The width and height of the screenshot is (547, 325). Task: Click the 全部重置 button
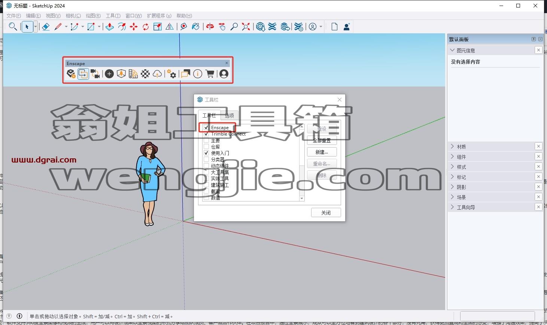[x=322, y=140]
